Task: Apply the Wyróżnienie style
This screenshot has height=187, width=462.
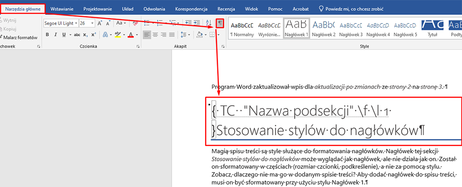Action: click(x=269, y=29)
